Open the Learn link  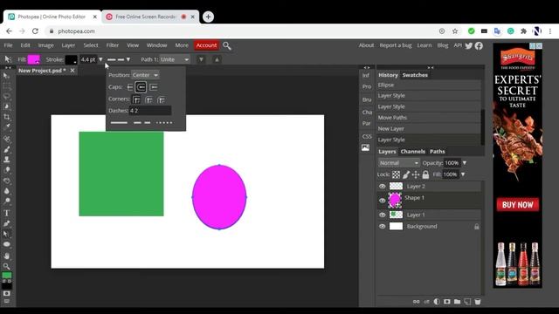pyautogui.click(x=424, y=45)
